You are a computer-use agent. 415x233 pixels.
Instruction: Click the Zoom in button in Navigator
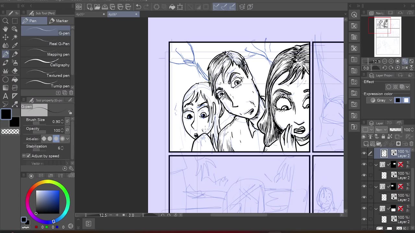[391, 61]
